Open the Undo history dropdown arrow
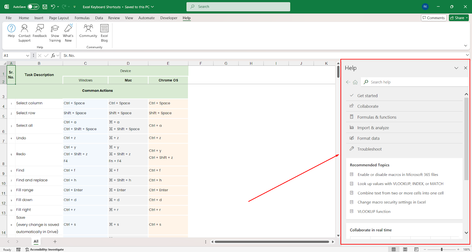This screenshot has height=252, width=472. pyautogui.click(x=58, y=6)
